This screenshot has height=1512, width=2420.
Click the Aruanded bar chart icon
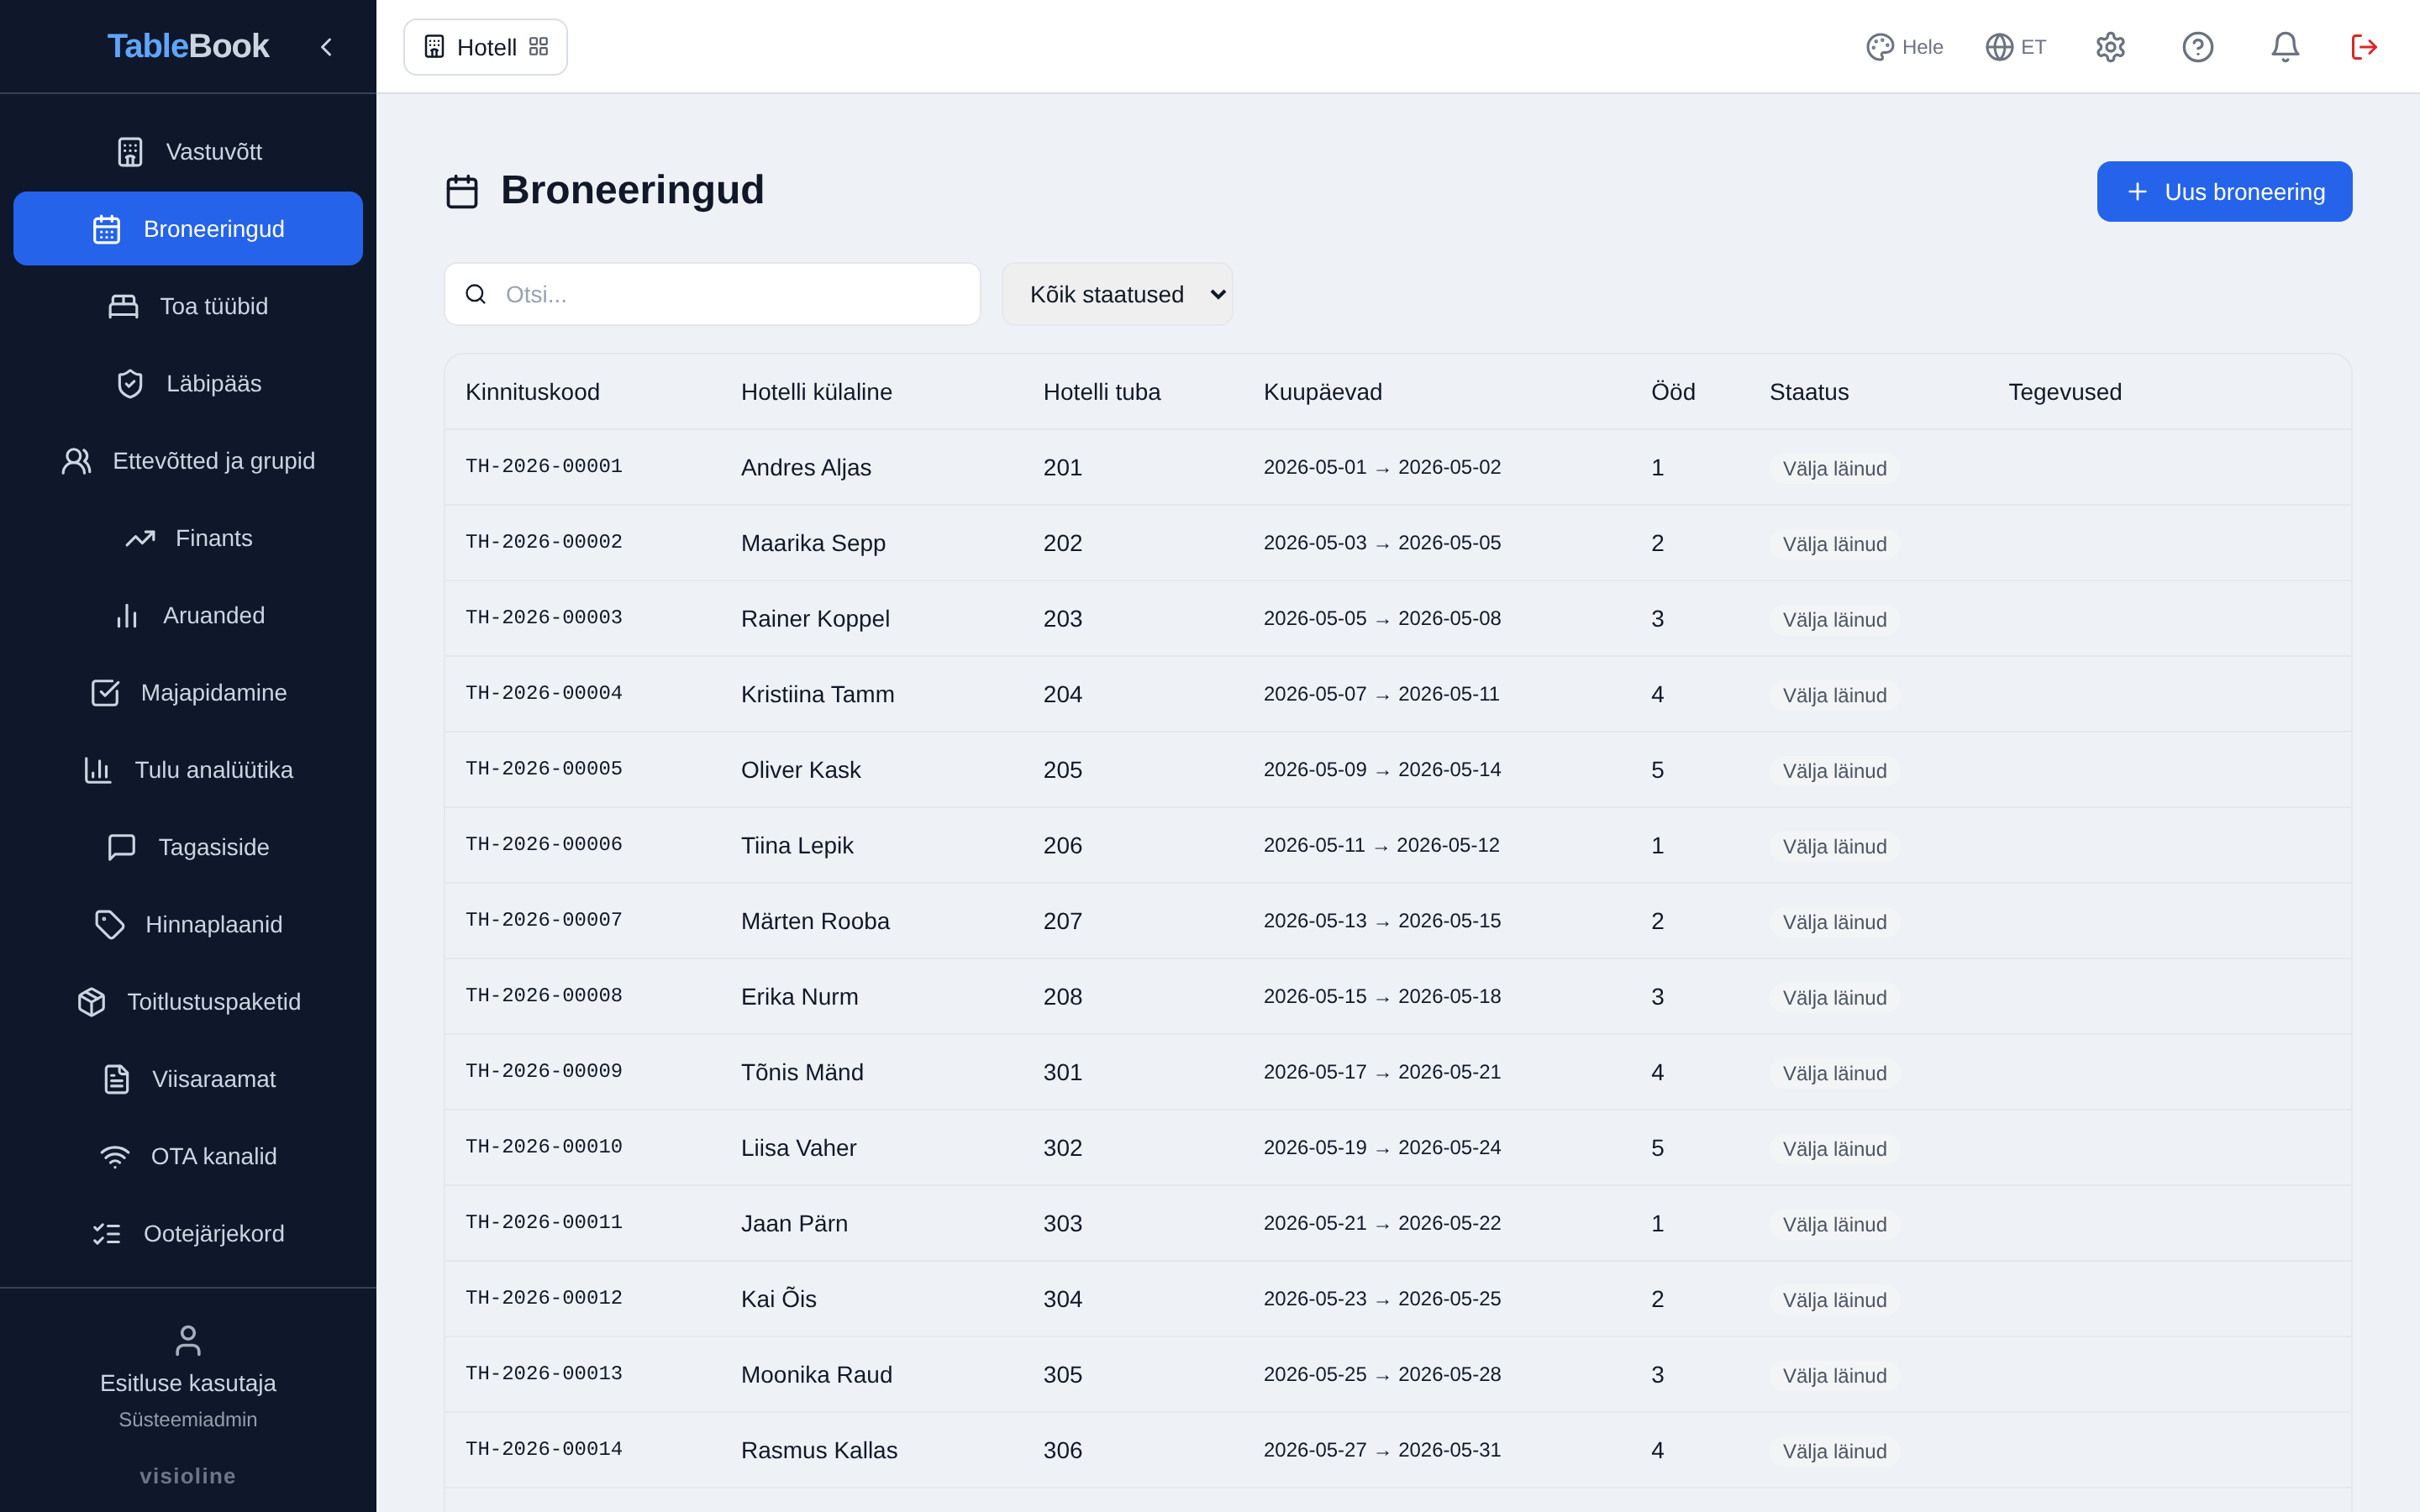tap(127, 616)
